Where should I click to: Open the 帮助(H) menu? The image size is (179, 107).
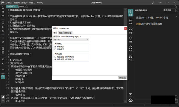pos(40,3)
